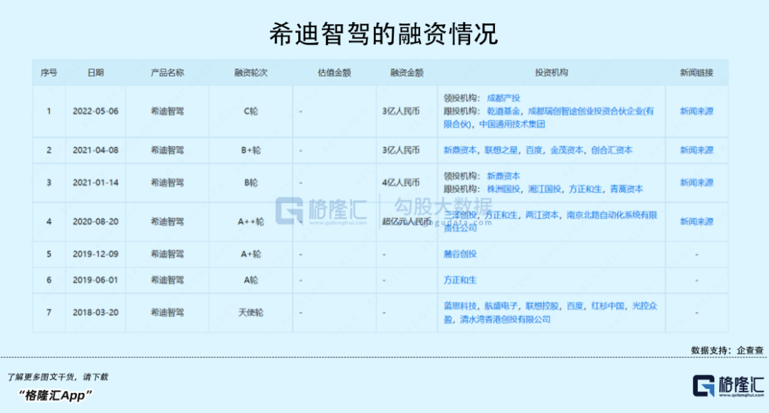Click 联想之星 in the B+轮 row

pyautogui.click(x=501, y=150)
